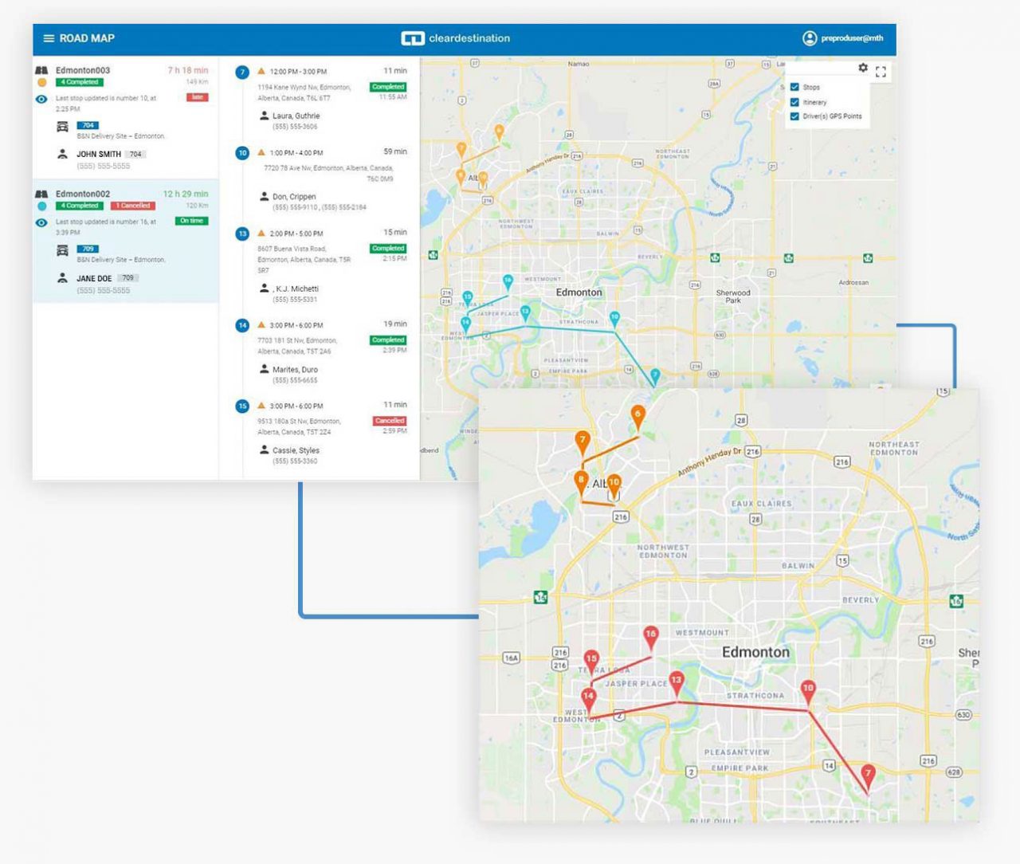
Task: Click the warning triangle on the 12:00 PM stop
Action: click(261, 70)
